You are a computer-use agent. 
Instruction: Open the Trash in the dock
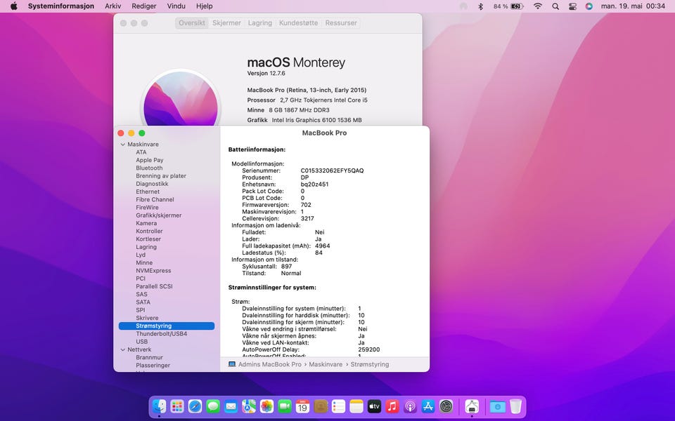[x=515, y=406]
